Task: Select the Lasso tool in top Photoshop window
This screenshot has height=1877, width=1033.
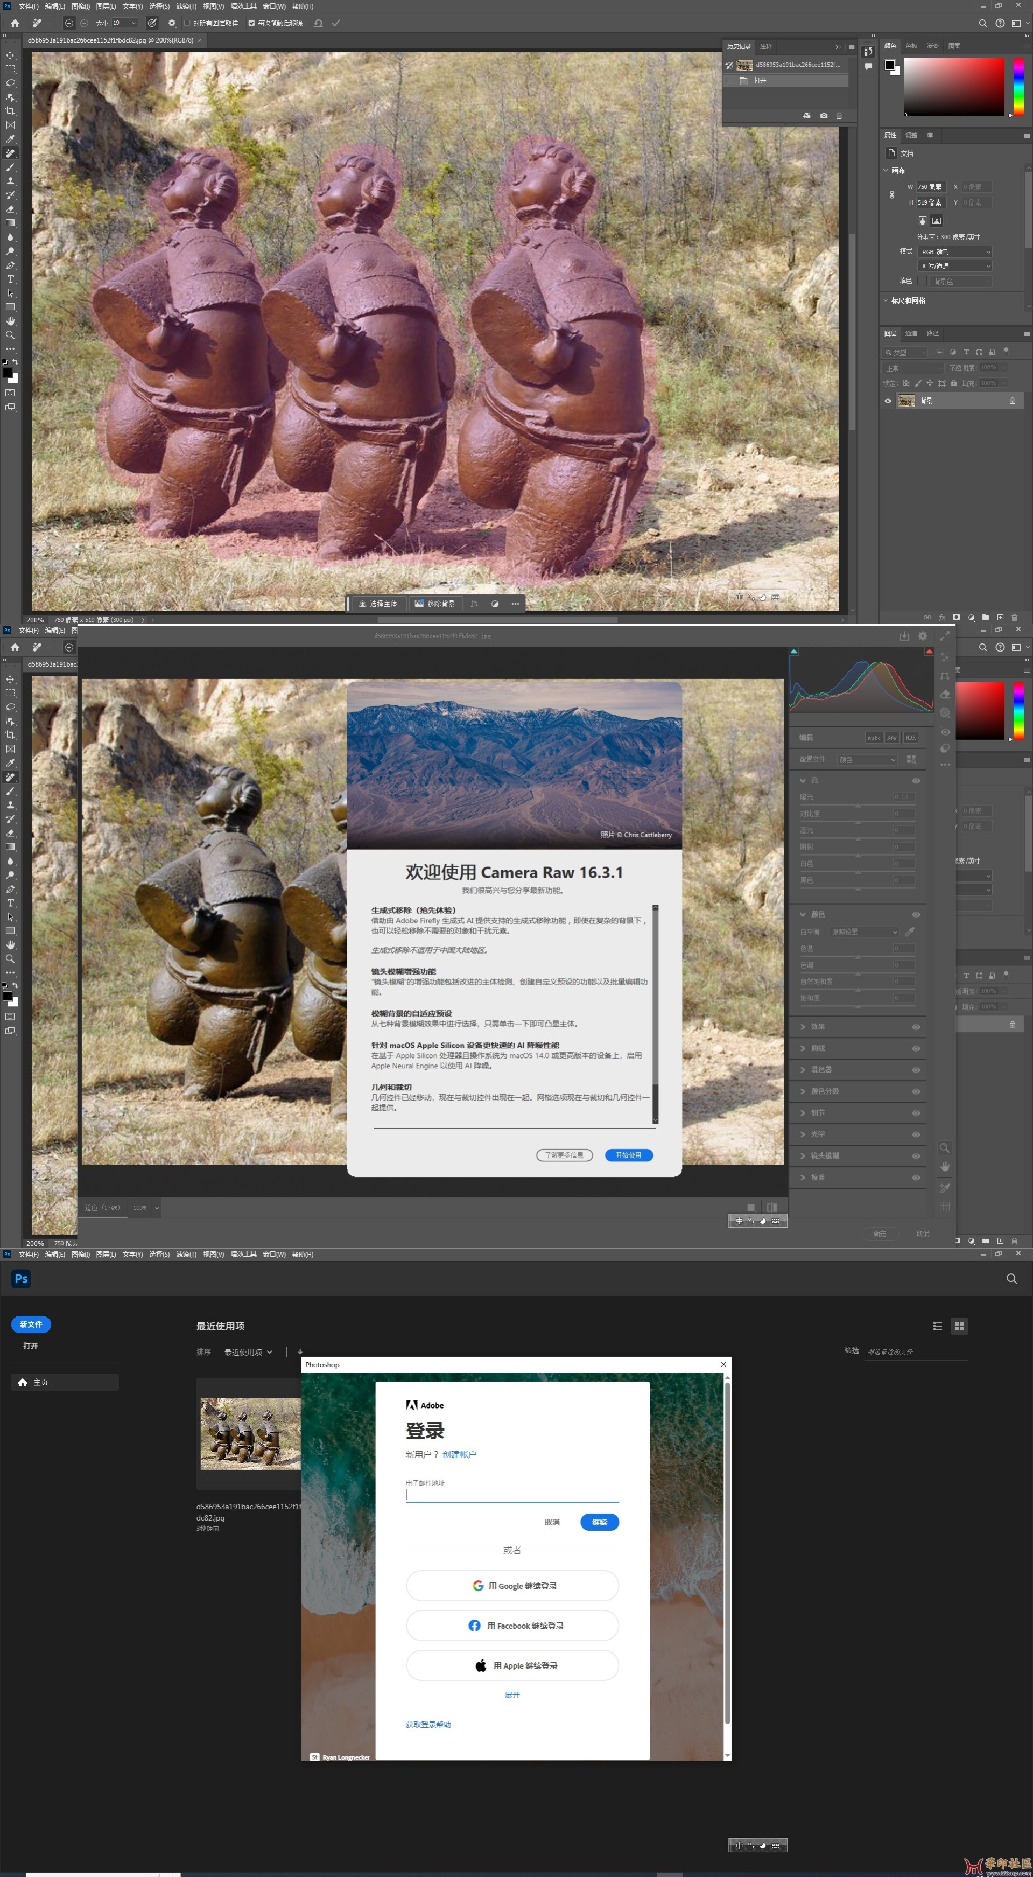Action: (x=10, y=83)
